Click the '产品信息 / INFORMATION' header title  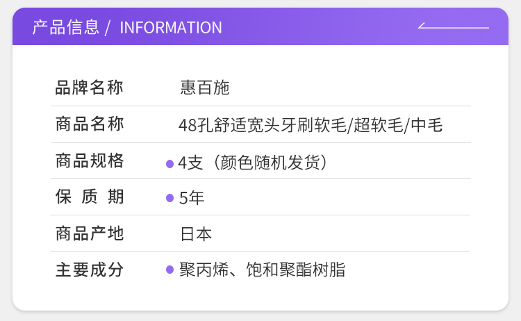(127, 27)
